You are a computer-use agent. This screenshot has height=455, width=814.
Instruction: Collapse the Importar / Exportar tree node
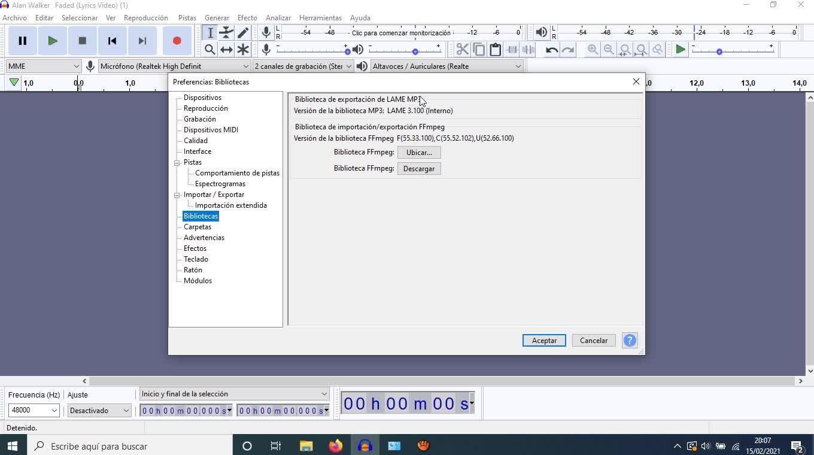(x=177, y=195)
